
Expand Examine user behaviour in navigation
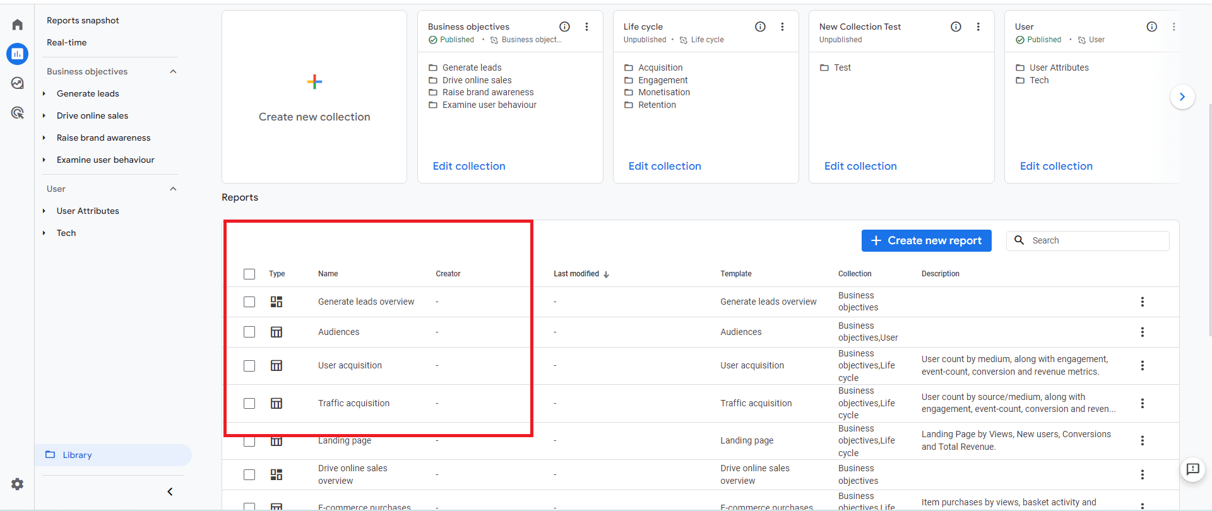tap(44, 160)
